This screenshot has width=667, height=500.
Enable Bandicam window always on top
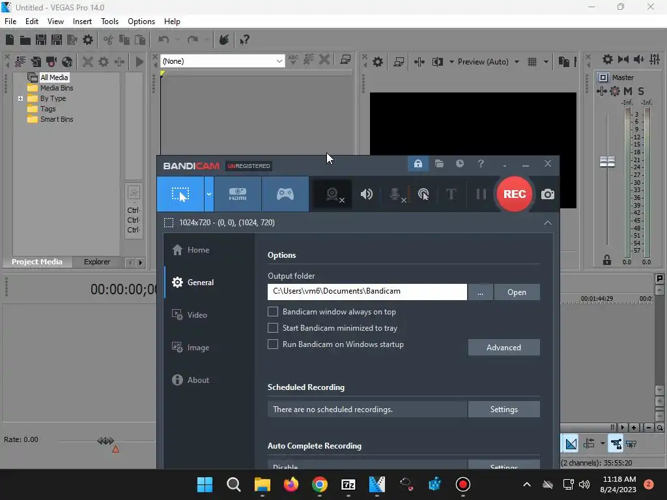(x=273, y=312)
